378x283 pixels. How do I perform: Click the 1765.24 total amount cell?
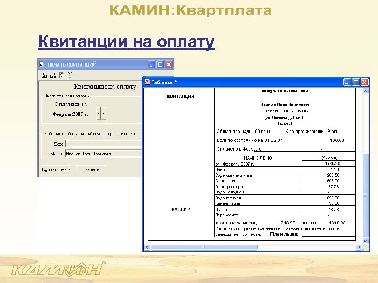[x=329, y=164]
